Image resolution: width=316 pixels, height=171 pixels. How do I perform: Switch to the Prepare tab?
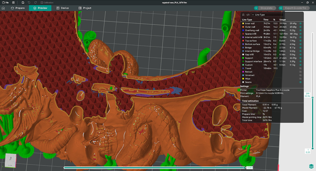[x=18, y=8]
